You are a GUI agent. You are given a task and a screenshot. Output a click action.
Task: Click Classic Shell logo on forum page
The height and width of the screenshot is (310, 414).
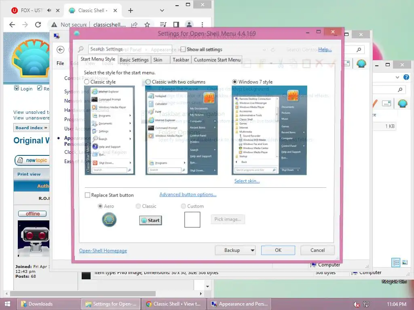click(x=30, y=58)
